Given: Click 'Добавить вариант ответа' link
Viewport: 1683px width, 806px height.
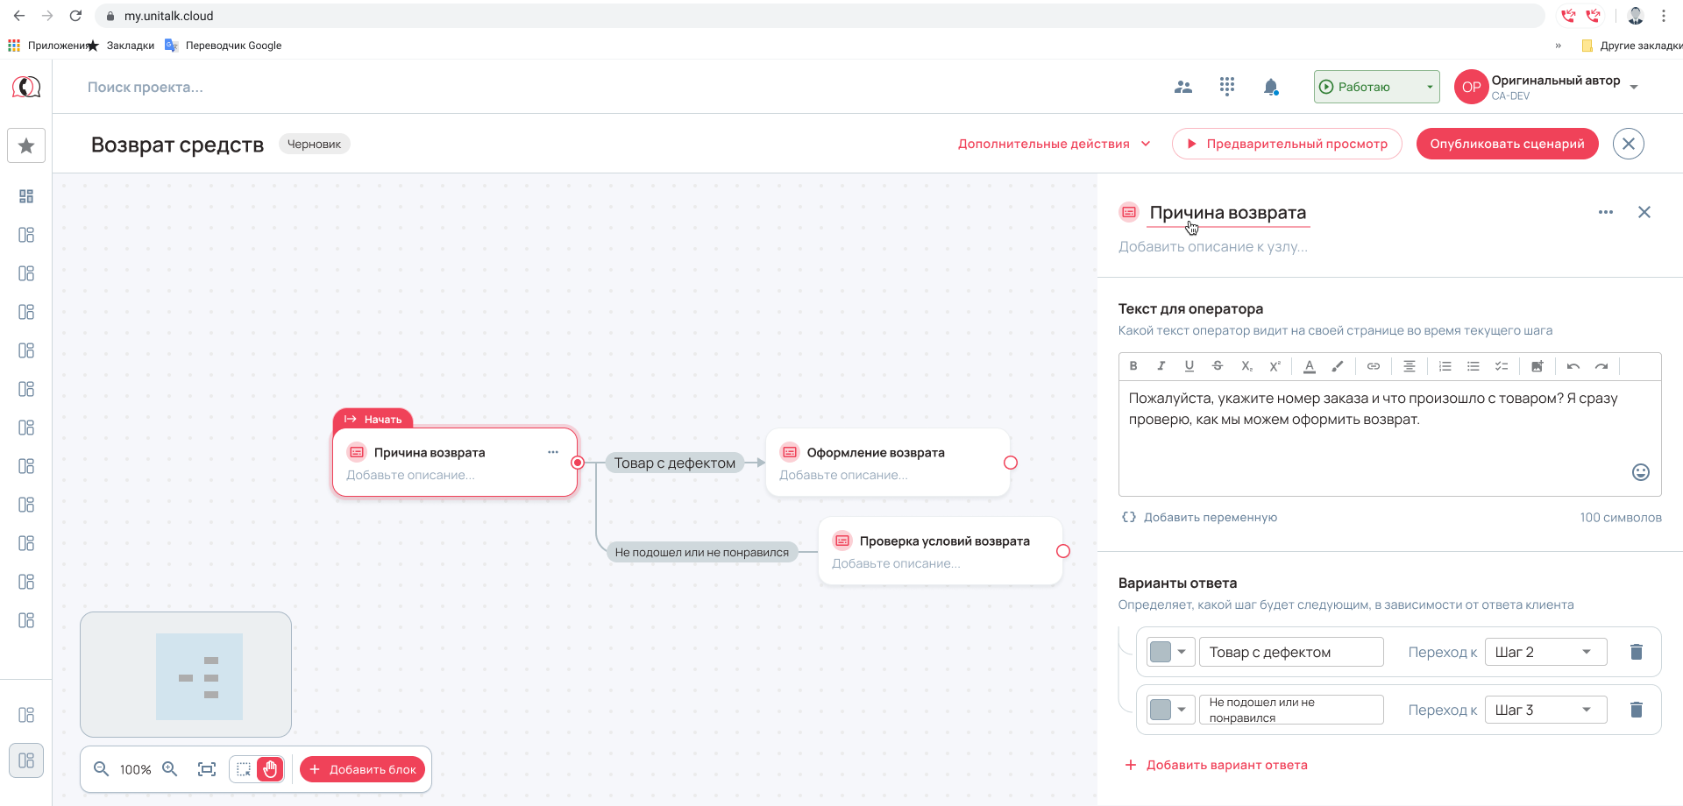Looking at the screenshot, I should pos(1216,765).
